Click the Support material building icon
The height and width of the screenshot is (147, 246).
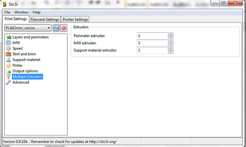click(8, 60)
